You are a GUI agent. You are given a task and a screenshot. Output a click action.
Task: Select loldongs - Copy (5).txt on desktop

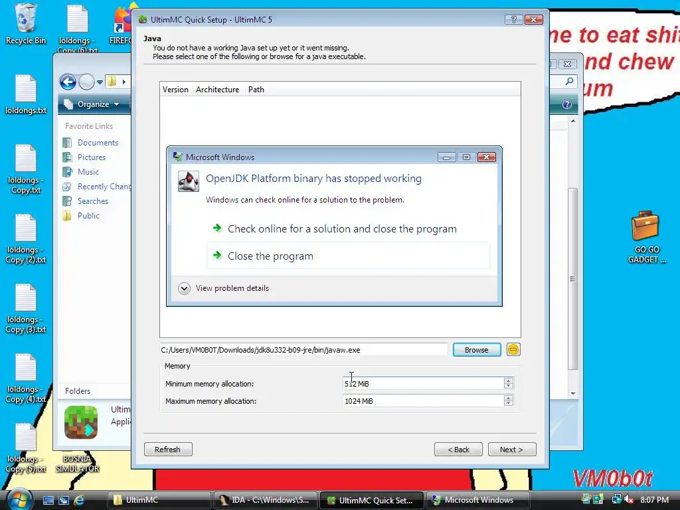(26, 448)
